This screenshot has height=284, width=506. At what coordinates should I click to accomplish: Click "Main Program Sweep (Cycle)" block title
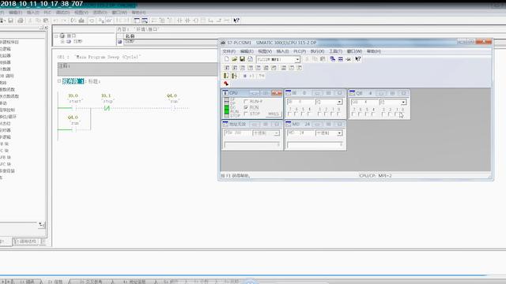[108, 57]
